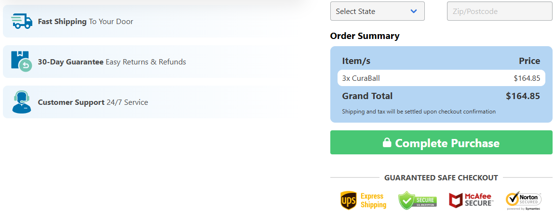Click the Customer Support 24/7 Service text
The width and height of the screenshot is (555, 214).
pyautogui.click(x=93, y=102)
